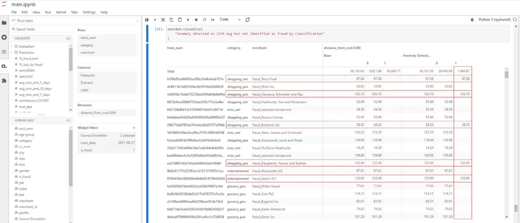Open the extension manager puzzle icon
Screen dimensions: 520x223
(x=4, y=80)
